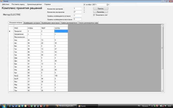Viewport: 173px width, 108px height.
Task: Select the Приоритет ТВОР cell with 2
Action: tap(47, 31)
